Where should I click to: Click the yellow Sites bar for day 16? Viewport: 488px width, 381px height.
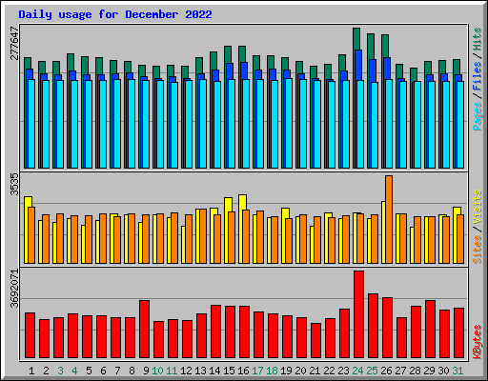coord(242,202)
